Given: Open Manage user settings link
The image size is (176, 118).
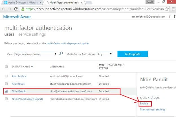Looking at the screenshot, I should coord(153,110).
